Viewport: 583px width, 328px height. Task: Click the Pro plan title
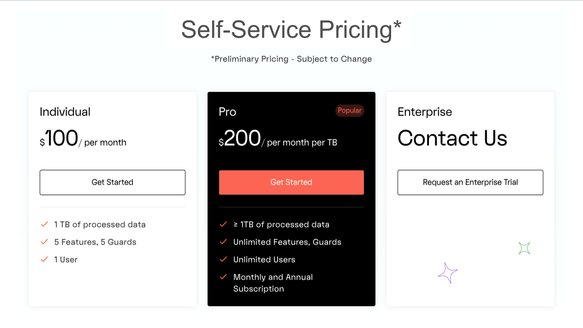coord(227,112)
